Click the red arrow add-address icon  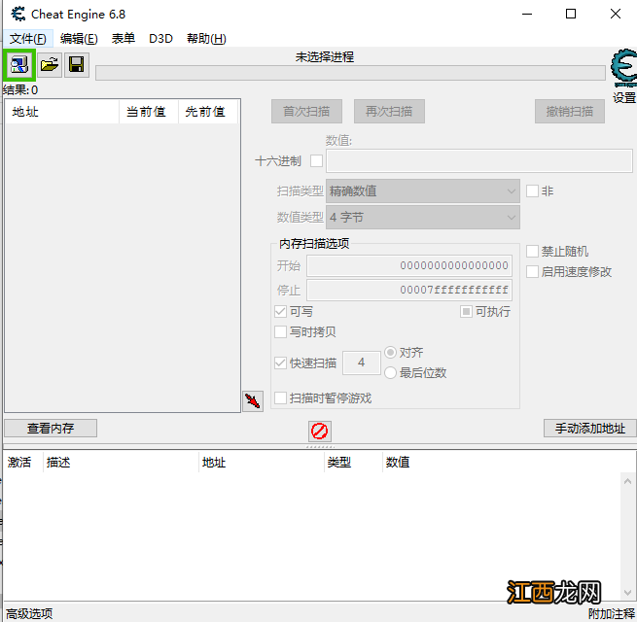(x=253, y=401)
